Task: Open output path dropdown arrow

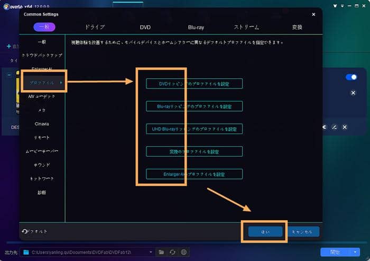Action: pos(151,252)
